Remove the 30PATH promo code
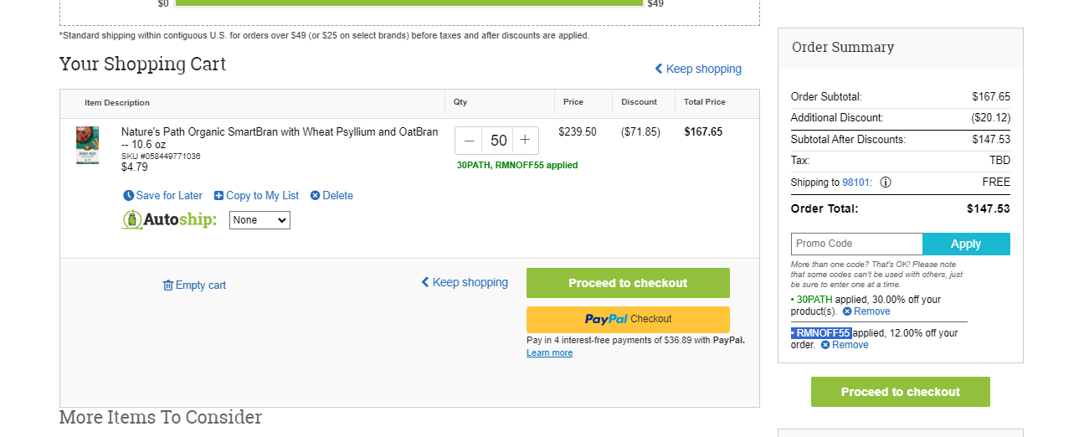The height and width of the screenshot is (437, 1079). pyautogui.click(x=866, y=311)
